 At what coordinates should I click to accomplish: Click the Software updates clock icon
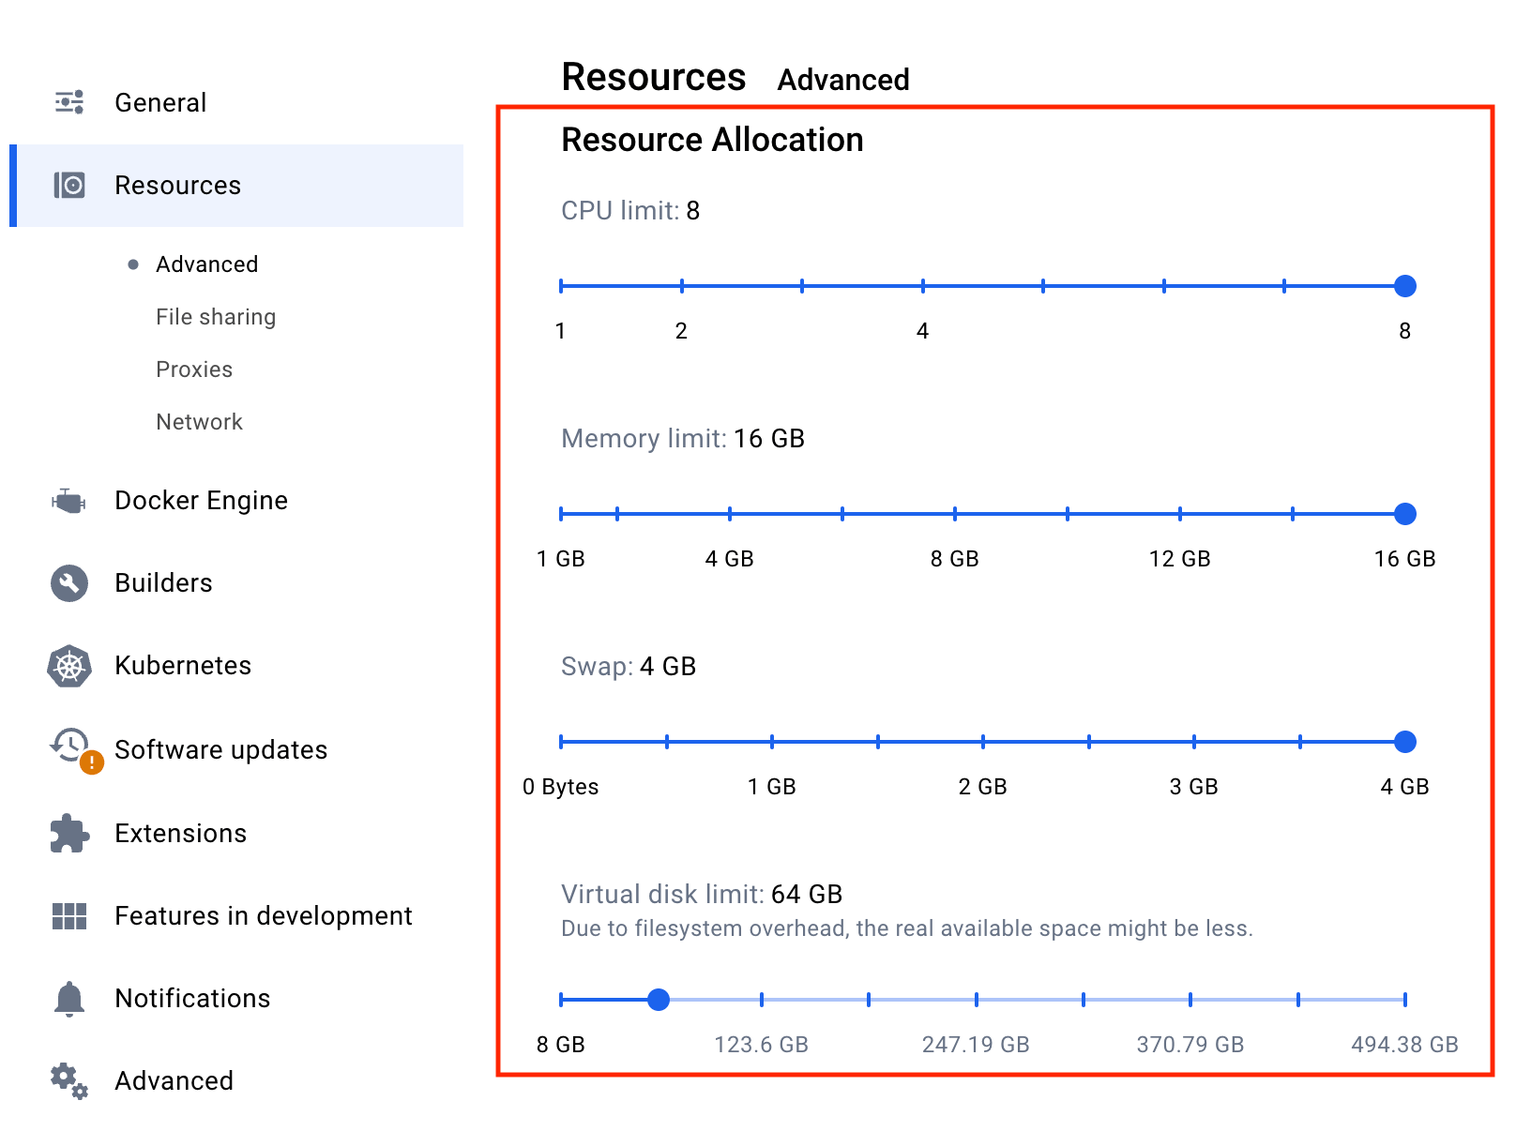(x=73, y=748)
